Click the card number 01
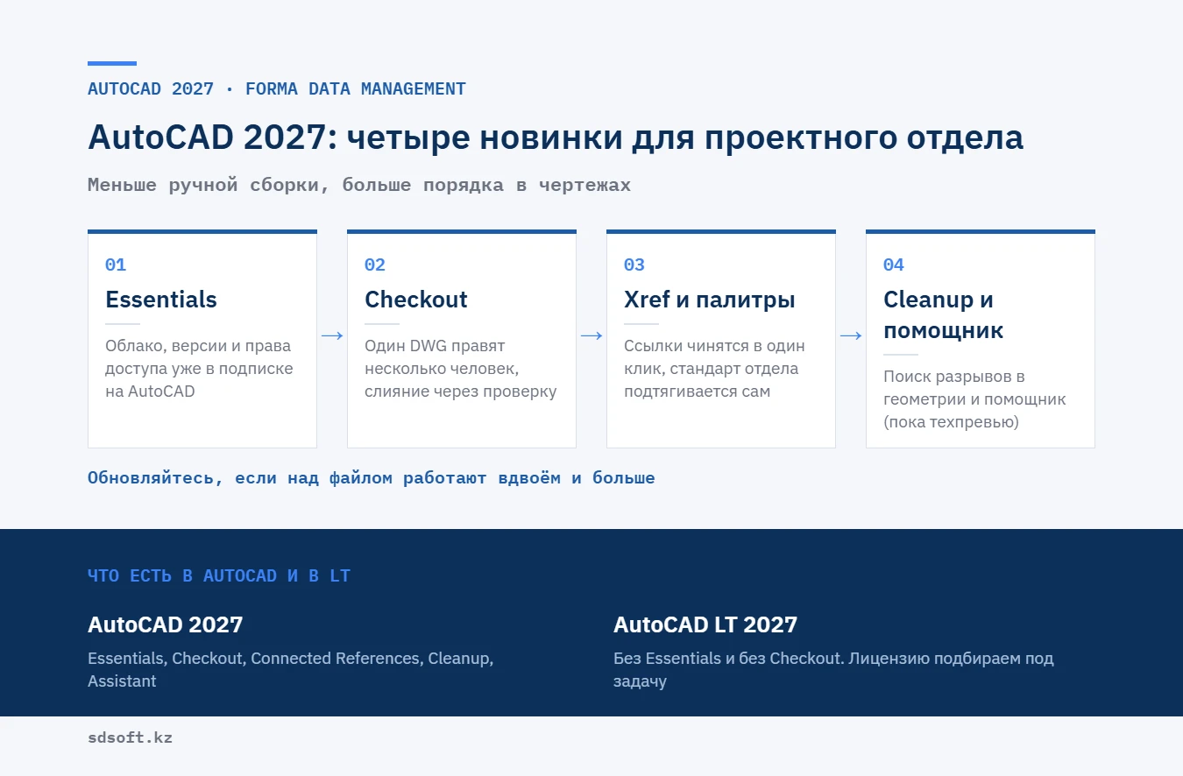 (116, 265)
